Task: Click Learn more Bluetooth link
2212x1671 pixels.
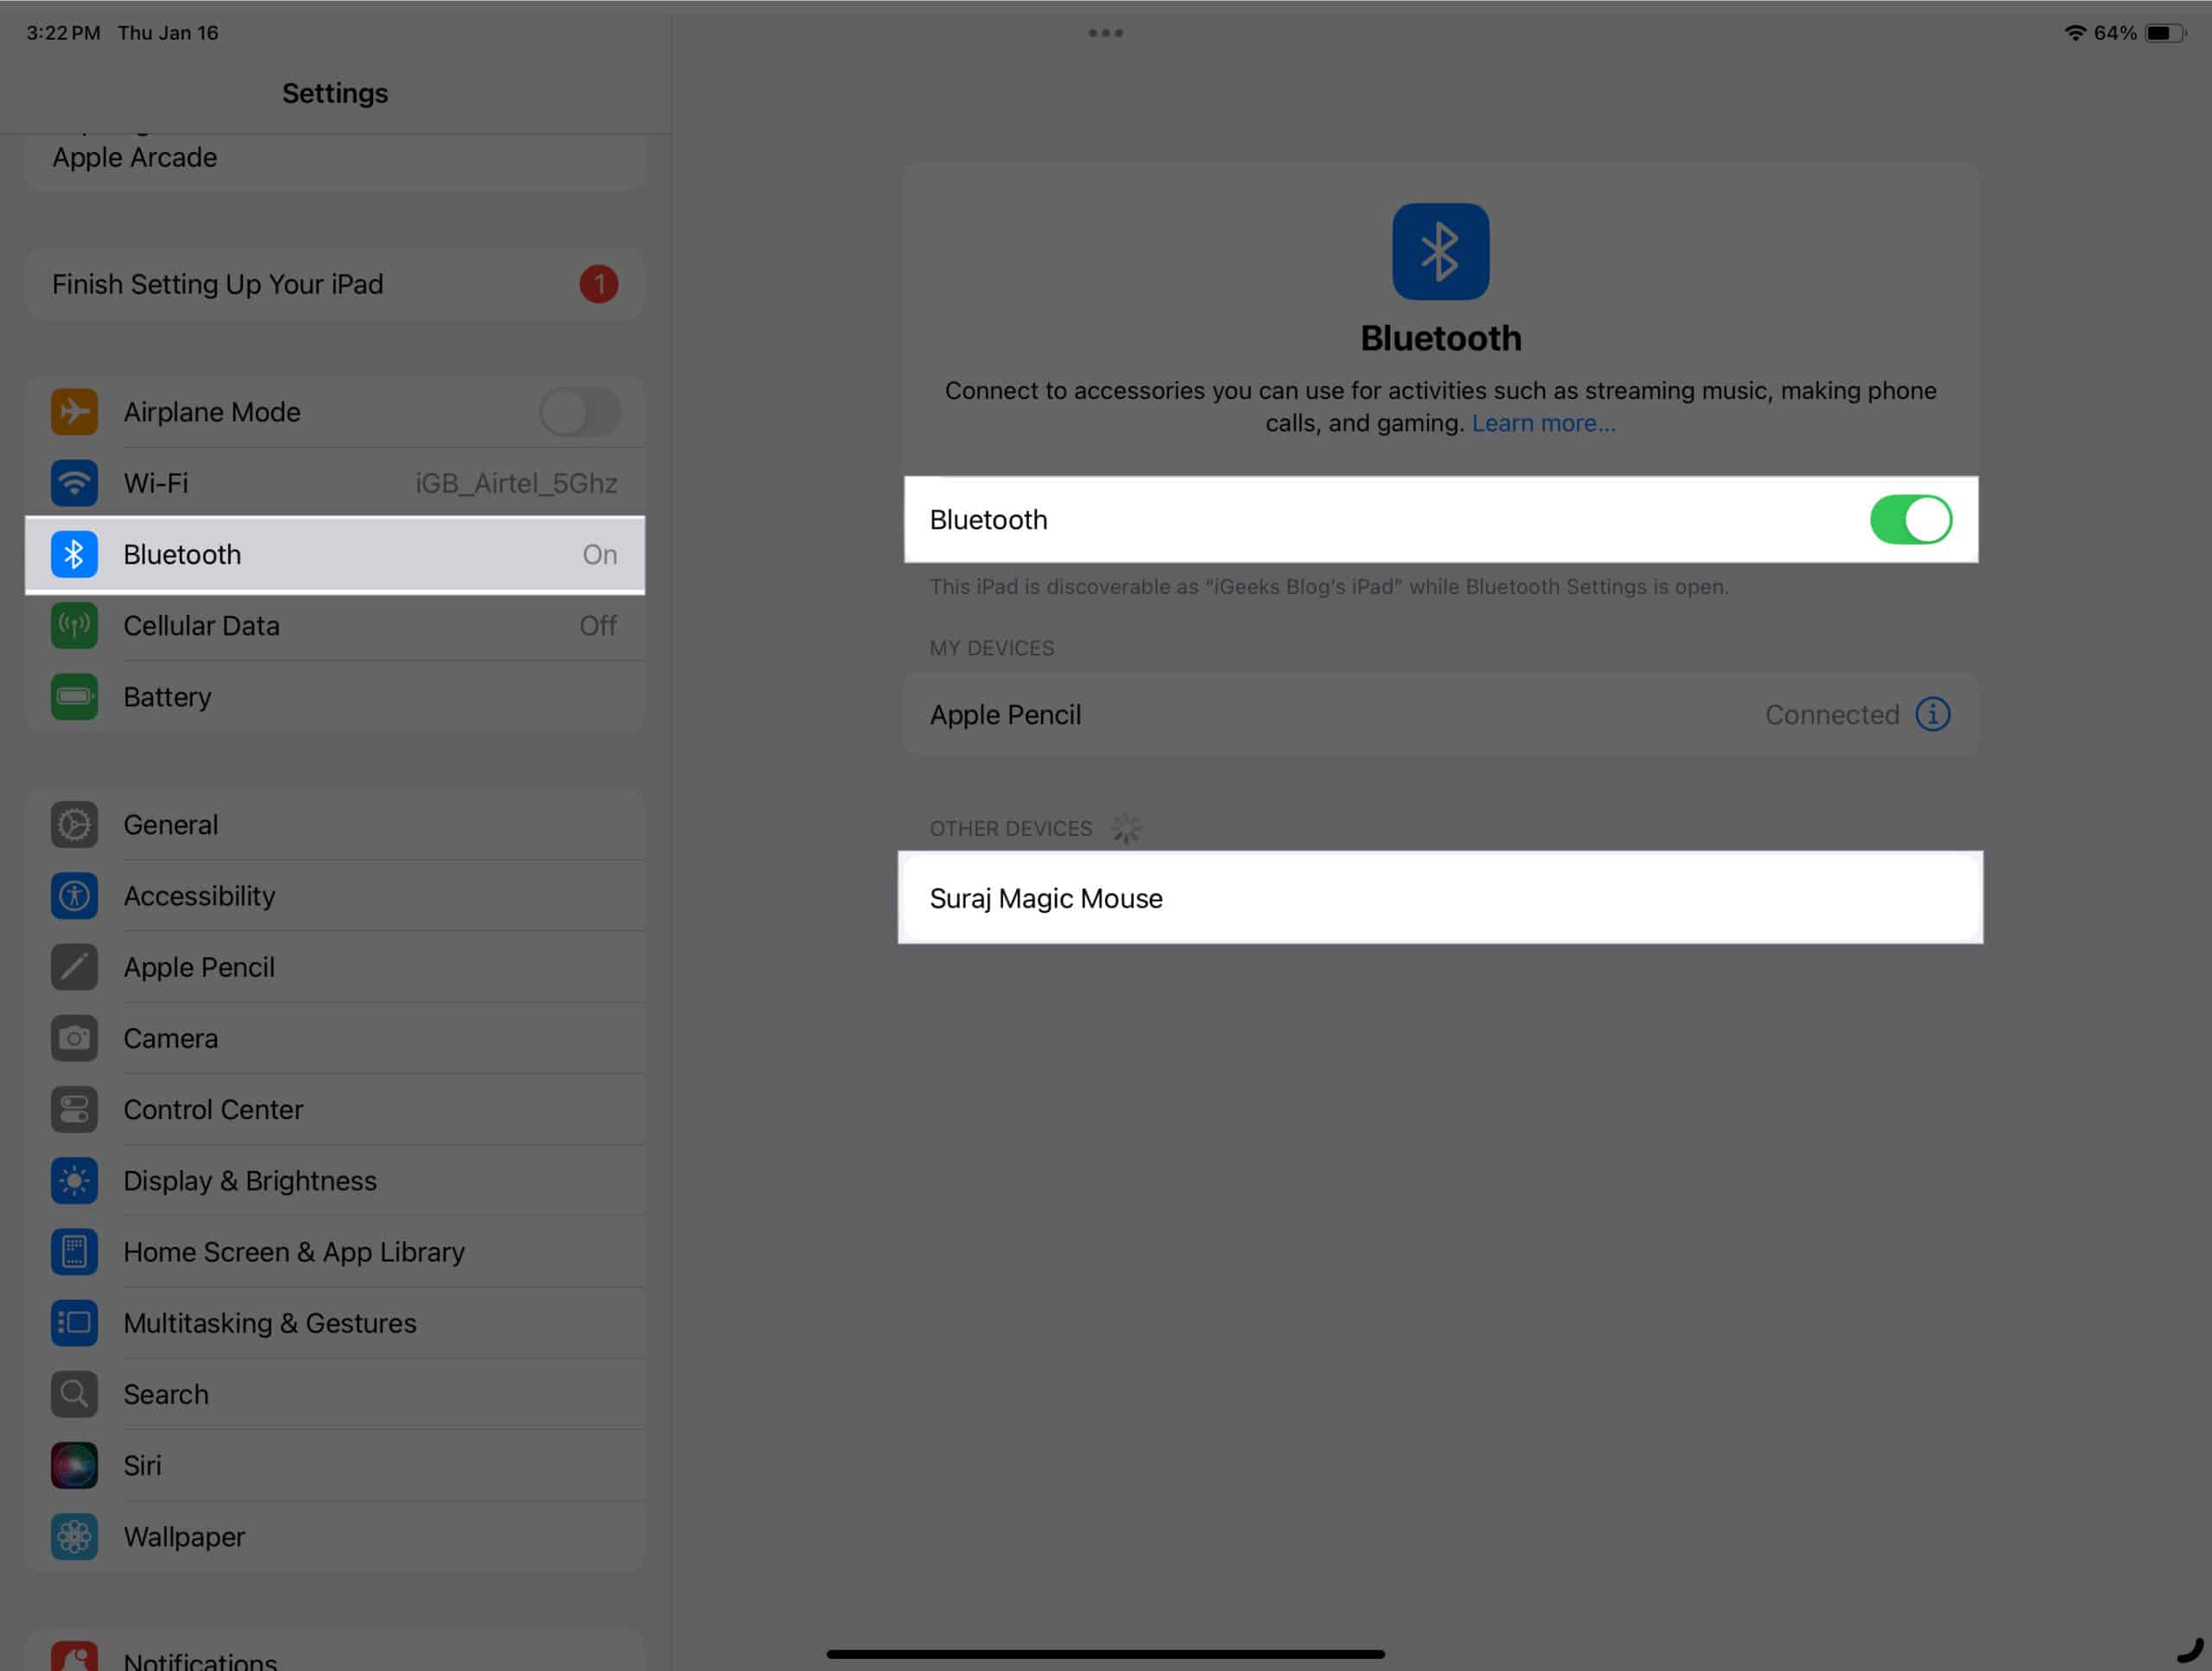Action: (x=1543, y=423)
